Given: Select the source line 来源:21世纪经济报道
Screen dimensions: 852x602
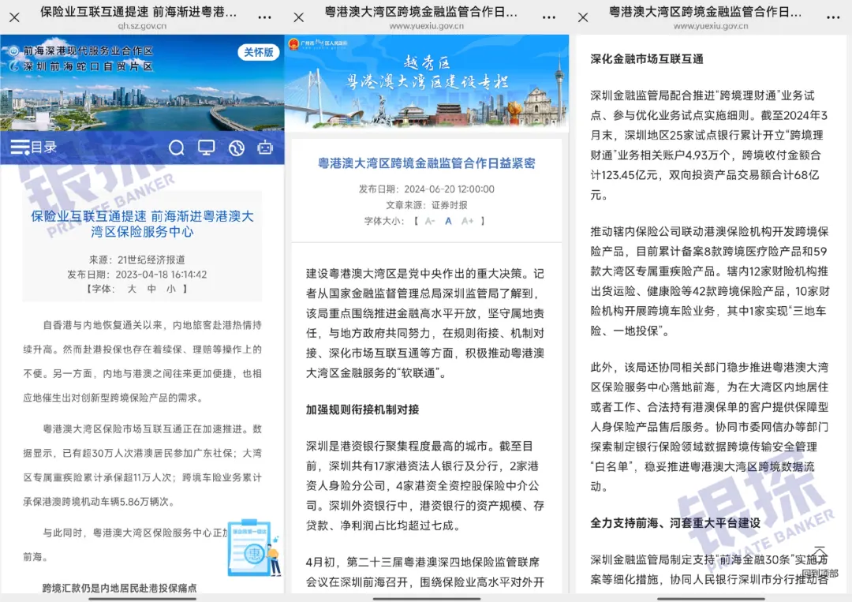Looking at the screenshot, I should (137, 260).
